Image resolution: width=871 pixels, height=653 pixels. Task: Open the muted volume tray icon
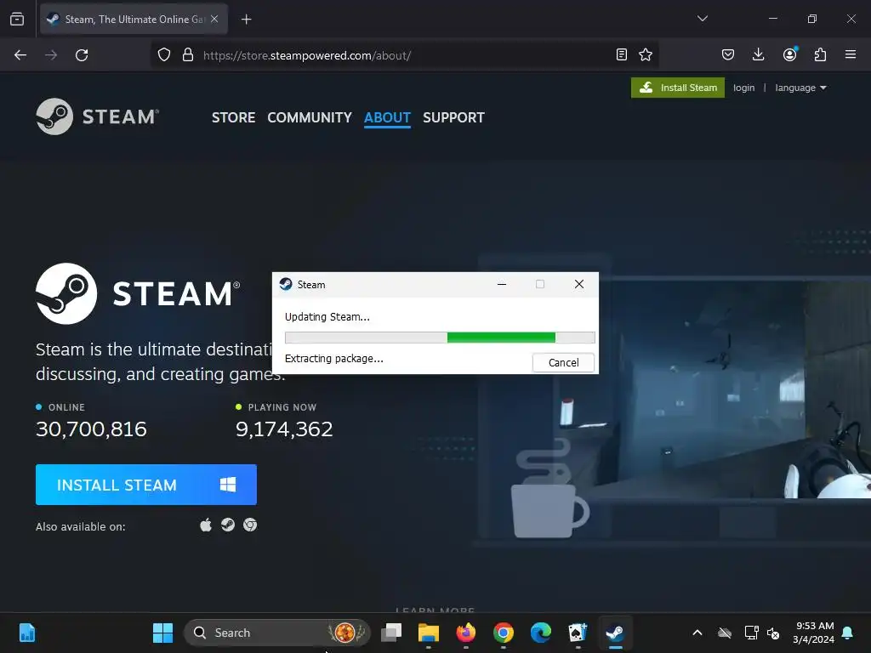tap(773, 633)
